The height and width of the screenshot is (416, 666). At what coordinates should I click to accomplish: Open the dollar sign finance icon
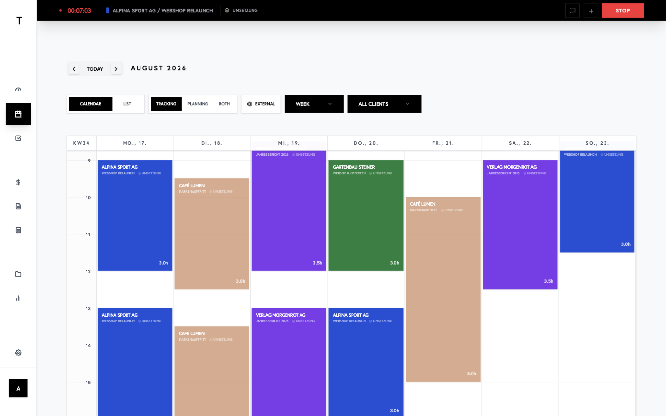18,182
